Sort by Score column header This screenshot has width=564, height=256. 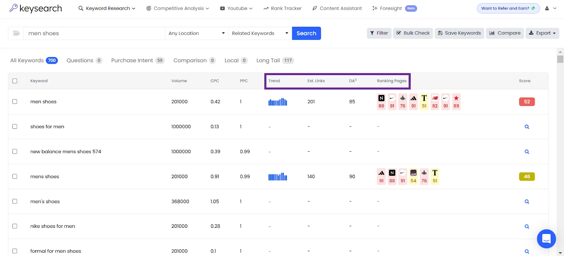pyautogui.click(x=525, y=81)
